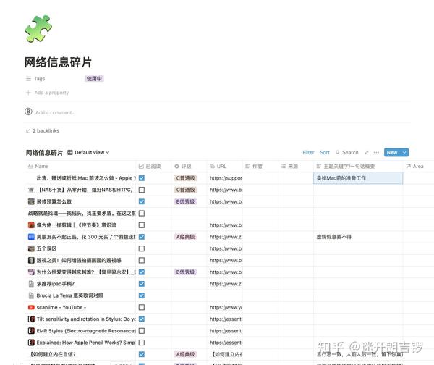This screenshot has height=365, width=434.
Task: Open the URL link of the scanlime row
Action: click(226, 307)
